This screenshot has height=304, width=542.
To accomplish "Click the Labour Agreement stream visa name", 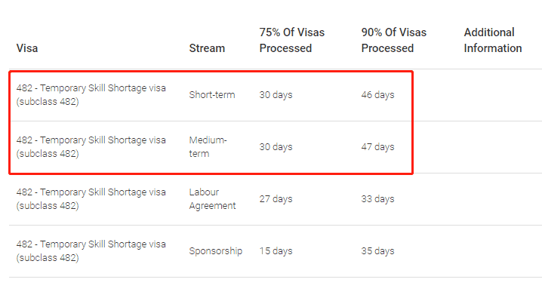I will pyautogui.click(x=91, y=198).
